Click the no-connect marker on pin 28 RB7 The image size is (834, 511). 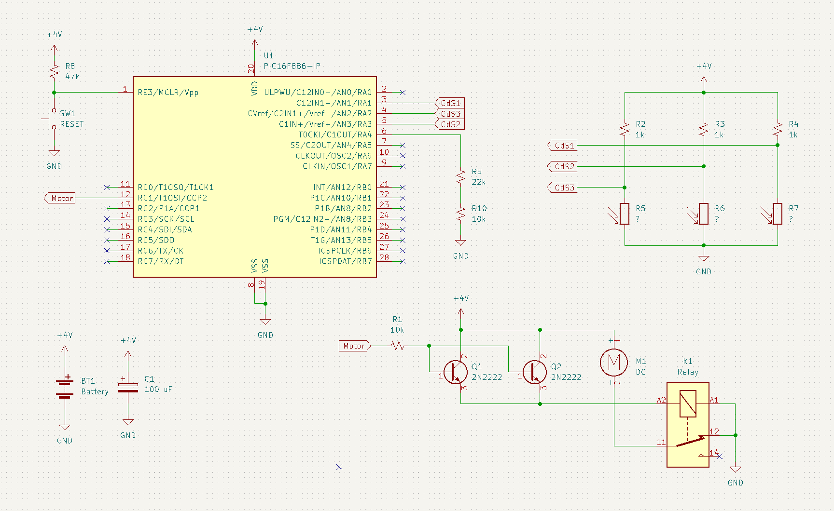click(x=403, y=261)
